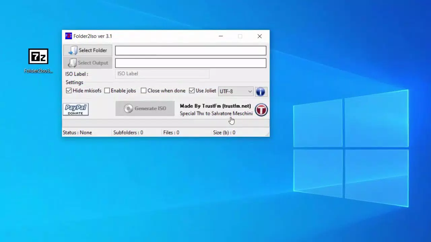Click the Select Output button
The width and height of the screenshot is (431, 242).
tap(88, 63)
